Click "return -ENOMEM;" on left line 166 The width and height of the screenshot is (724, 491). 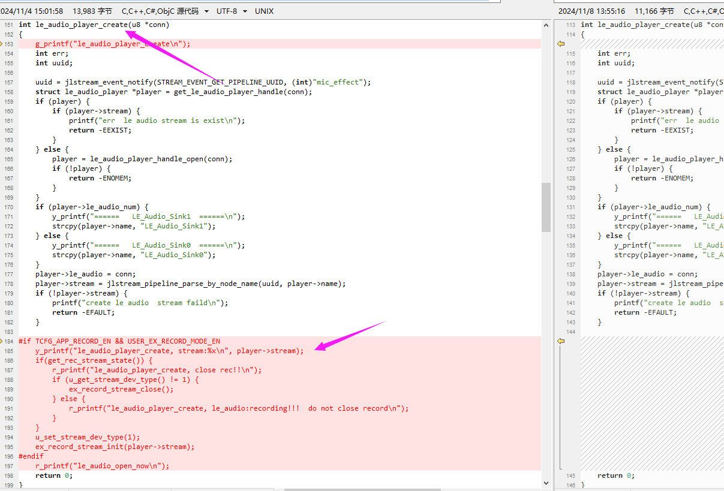point(100,178)
